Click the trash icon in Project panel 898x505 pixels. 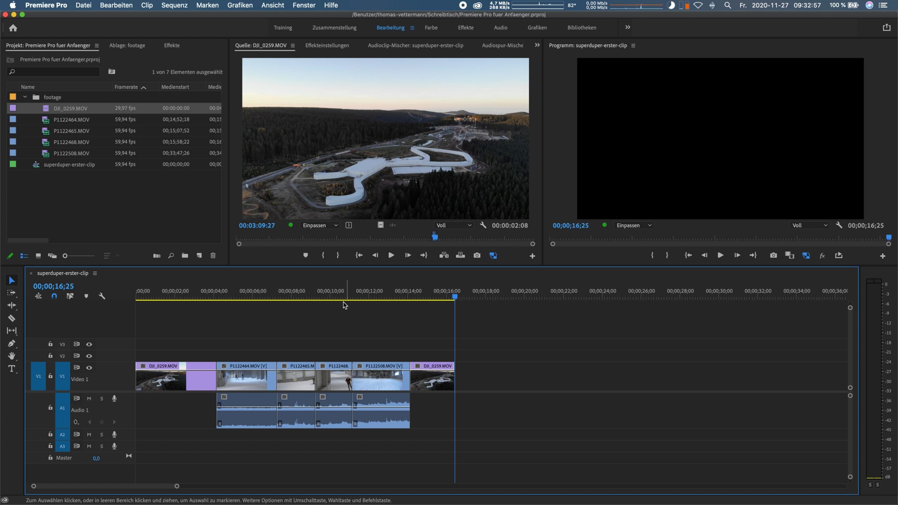click(213, 256)
